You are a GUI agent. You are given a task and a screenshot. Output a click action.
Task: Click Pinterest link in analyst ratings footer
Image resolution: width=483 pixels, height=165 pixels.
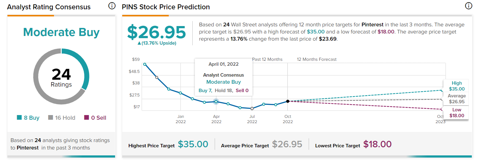click(x=28, y=148)
